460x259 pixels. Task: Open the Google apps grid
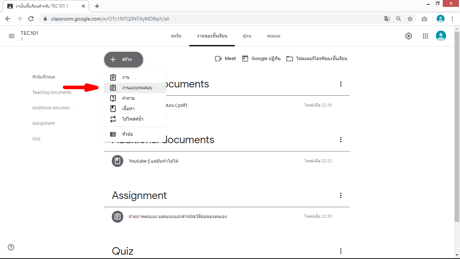425,36
